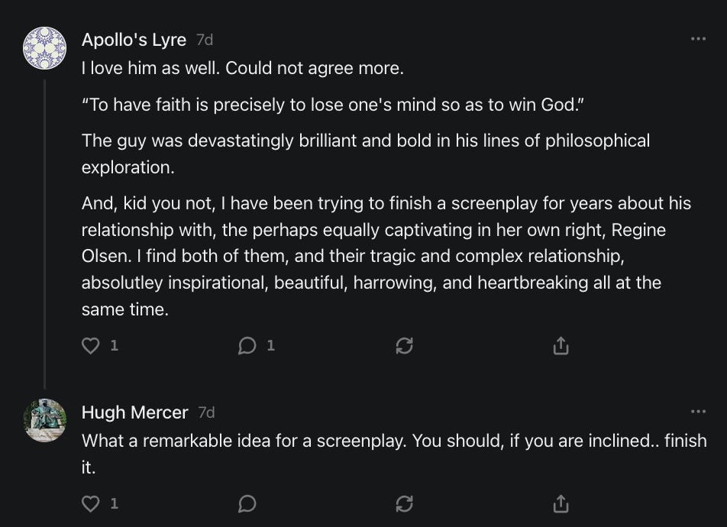727x527 pixels.
Task: Visit Apollo's Lyre profile via username
Action: [134, 40]
